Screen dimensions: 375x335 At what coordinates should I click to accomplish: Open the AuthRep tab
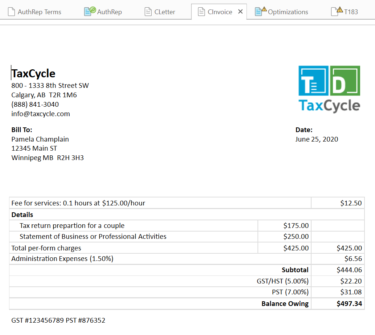tap(103, 12)
